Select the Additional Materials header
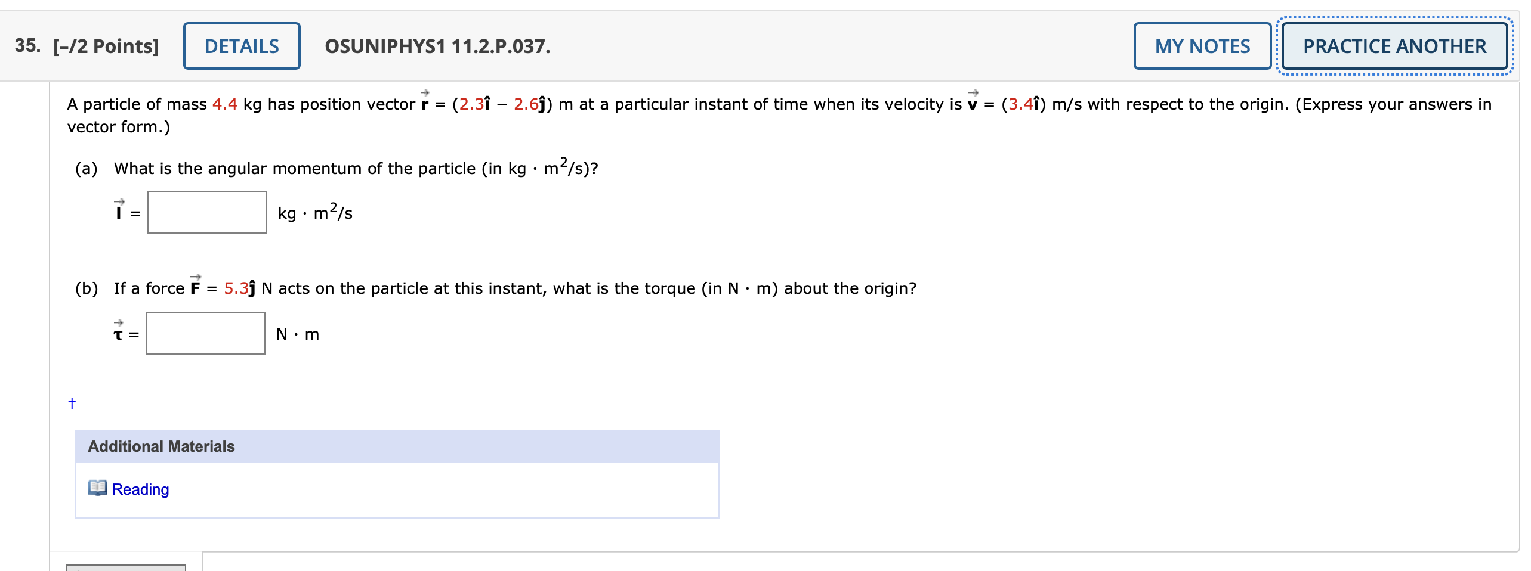1531x571 pixels. [x=160, y=445]
